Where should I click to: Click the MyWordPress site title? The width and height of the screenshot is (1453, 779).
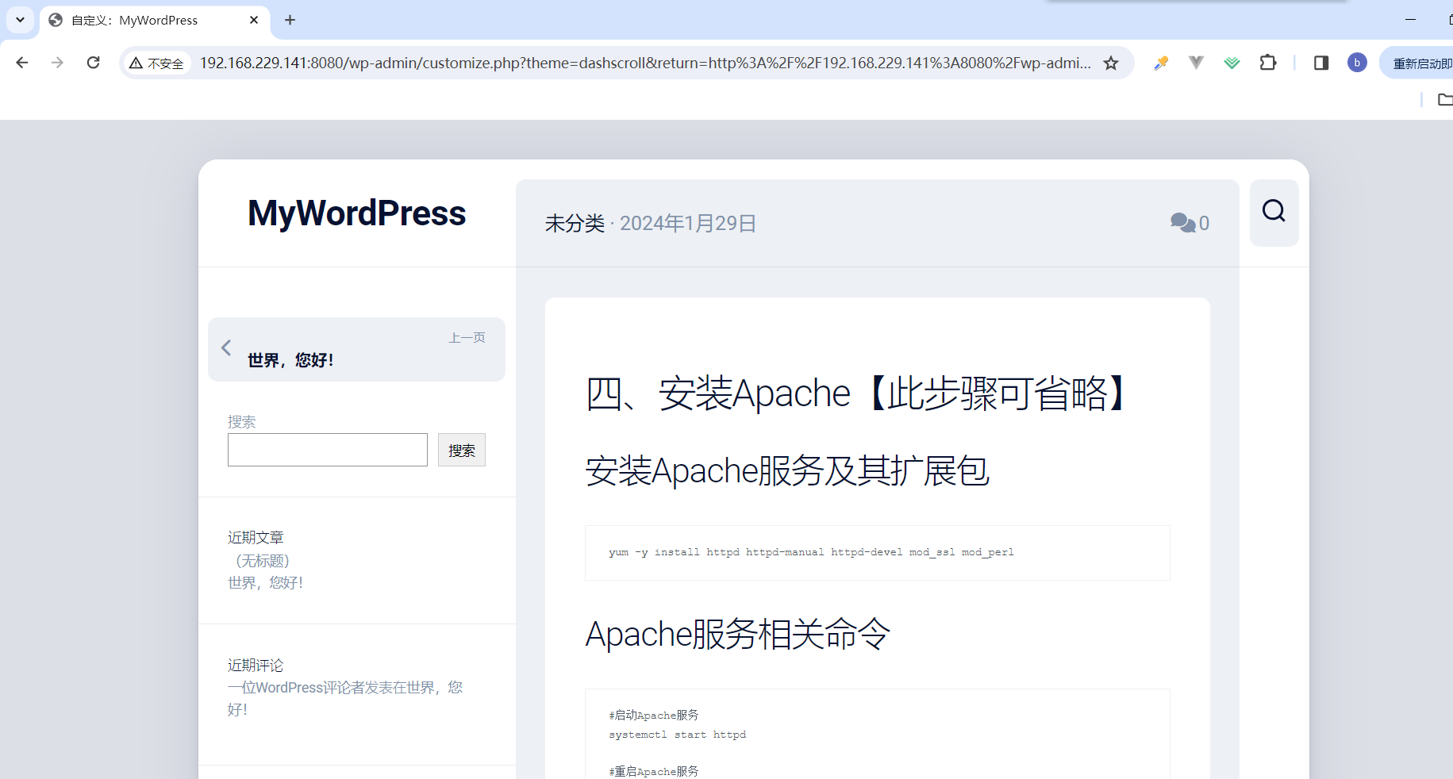357,213
